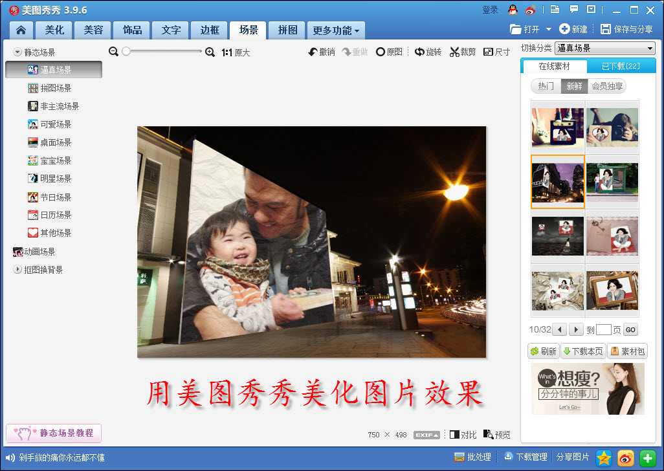Click the zoom out magnifier icon

click(x=113, y=52)
